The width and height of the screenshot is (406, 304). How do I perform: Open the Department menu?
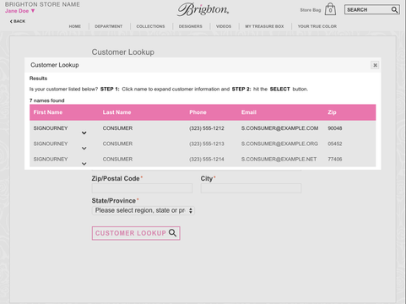point(109,26)
